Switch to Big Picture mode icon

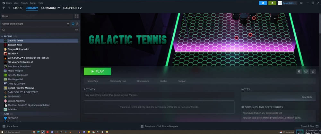(301, 3)
